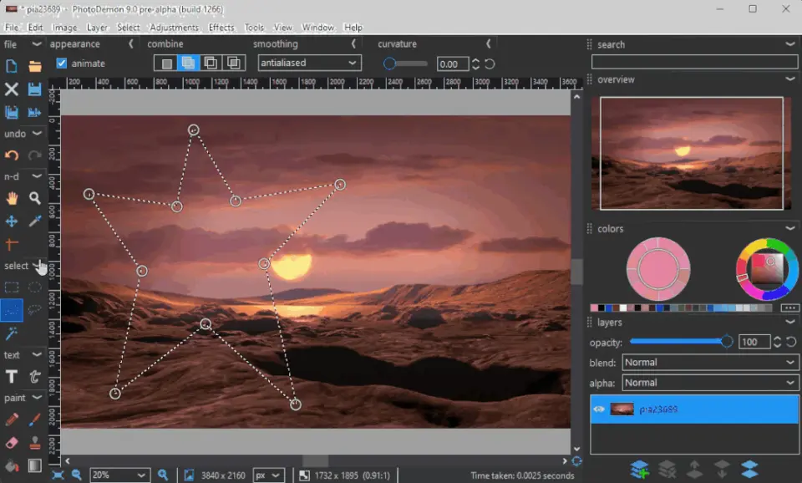
Task: Collapse the text tools section
Action: click(36, 354)
